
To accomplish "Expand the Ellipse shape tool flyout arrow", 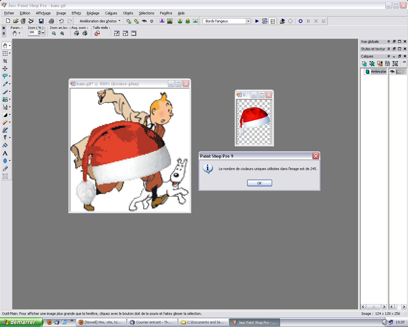I will point(10,161).
